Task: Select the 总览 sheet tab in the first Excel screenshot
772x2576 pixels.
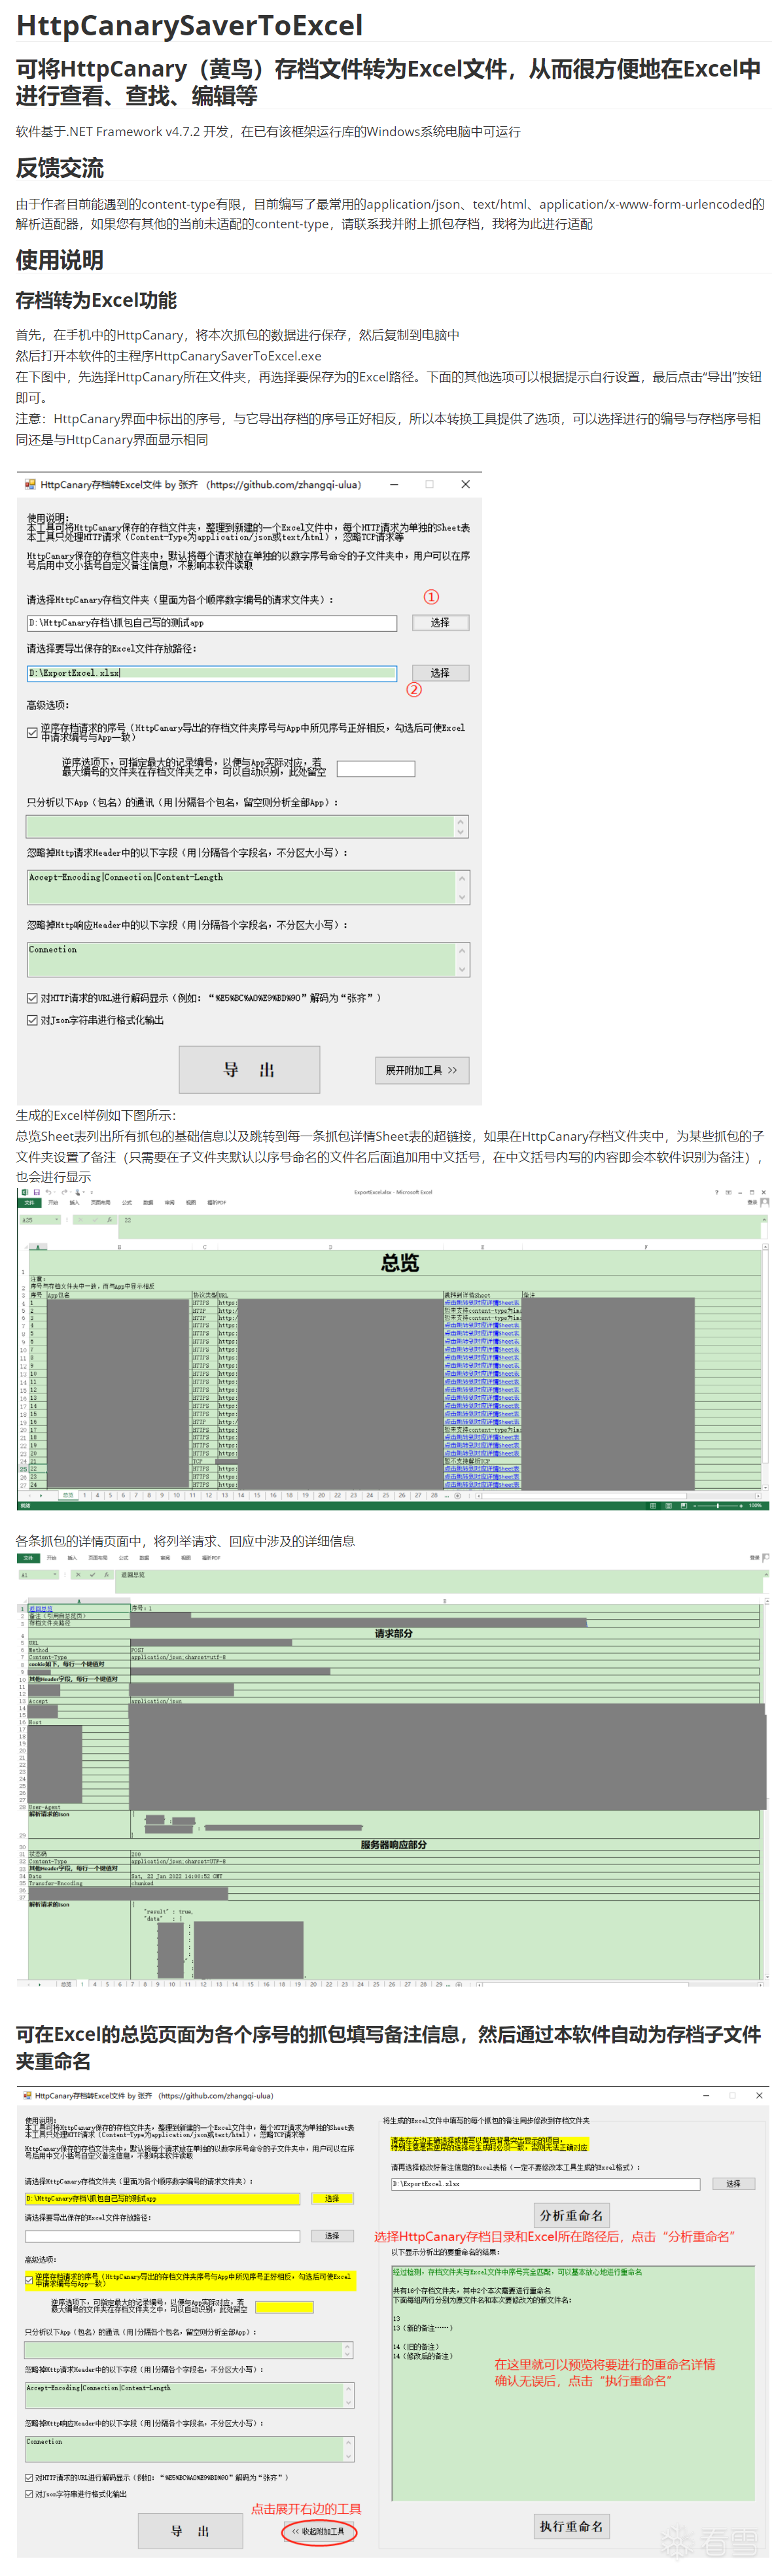Action: pyautogui.click(x=68, y=1495)
